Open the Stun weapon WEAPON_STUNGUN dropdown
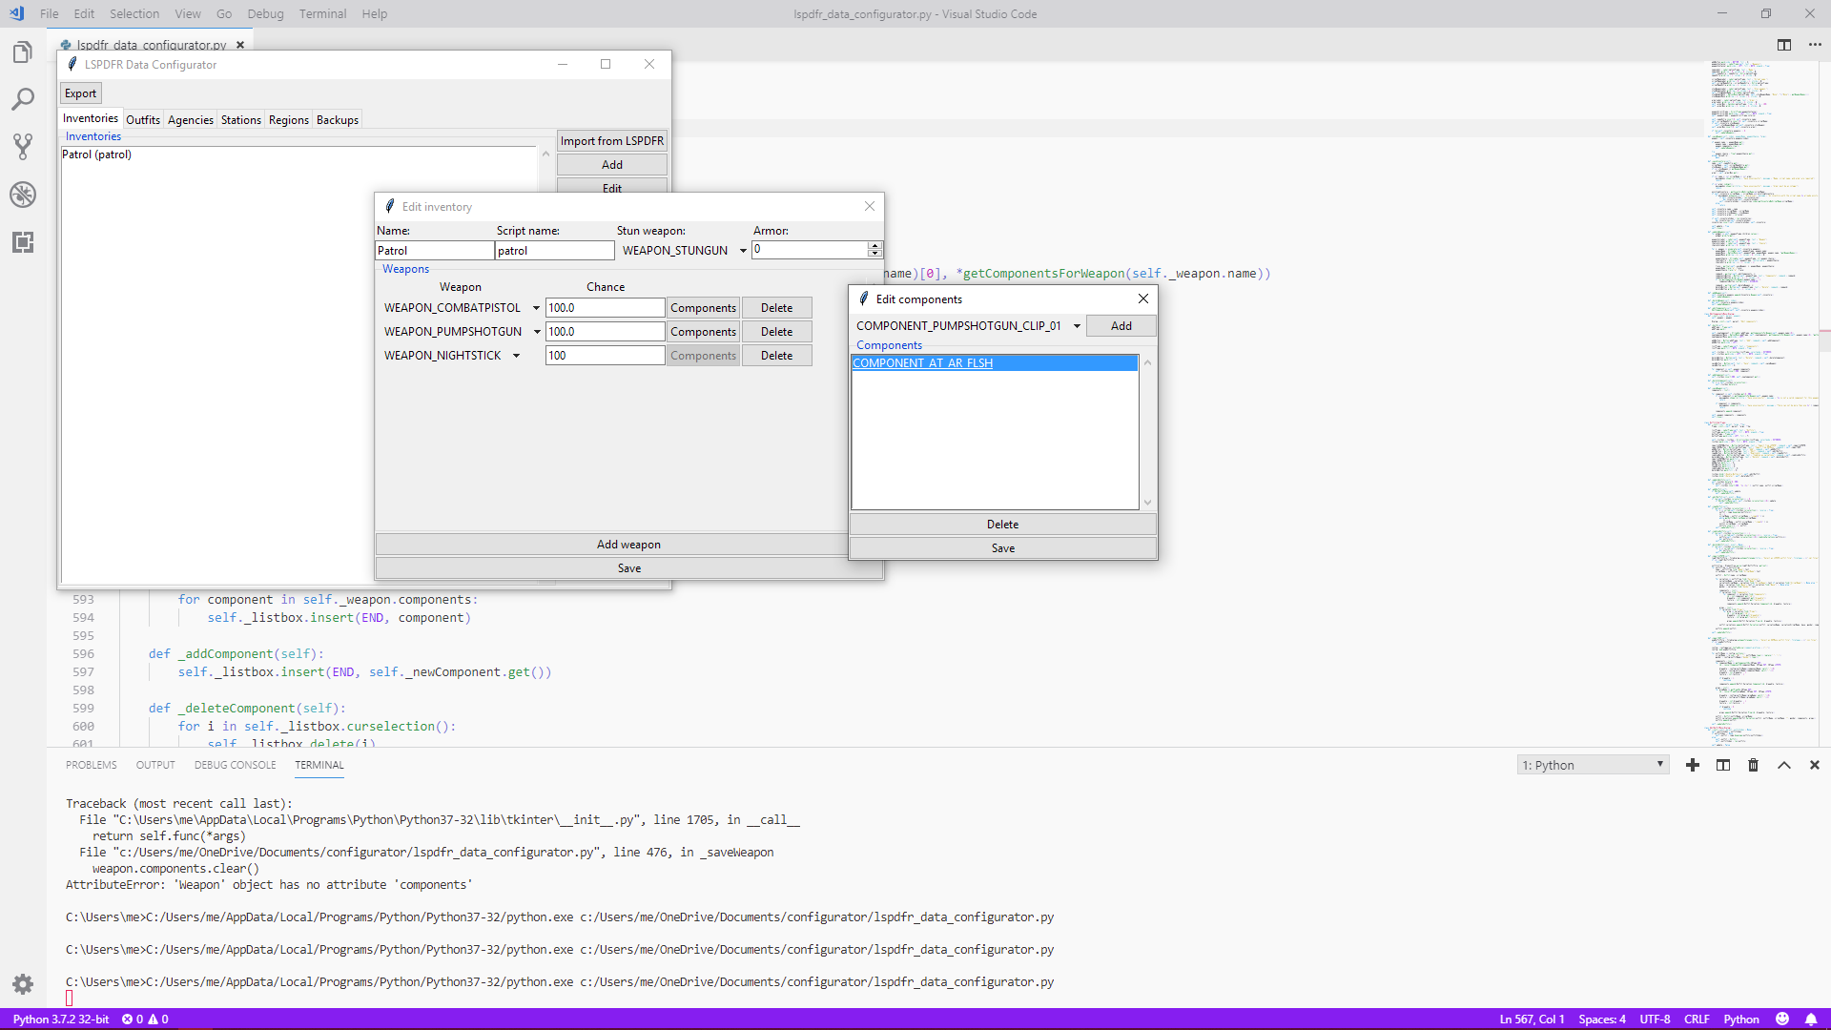The width and height of the screenshot is (1831, 1030). coord(743,251)
